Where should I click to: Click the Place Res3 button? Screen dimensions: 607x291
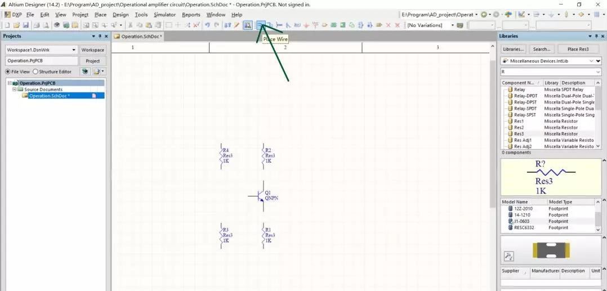[x=578, y=49]
